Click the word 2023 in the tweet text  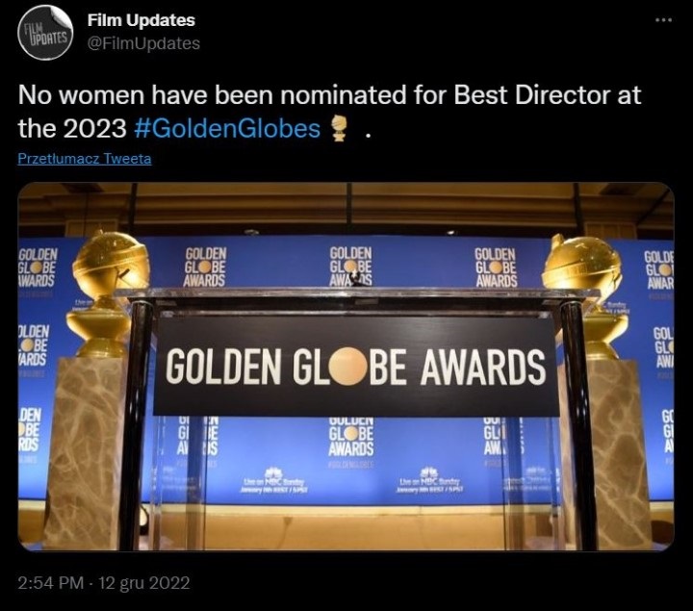tap(94, 129)
